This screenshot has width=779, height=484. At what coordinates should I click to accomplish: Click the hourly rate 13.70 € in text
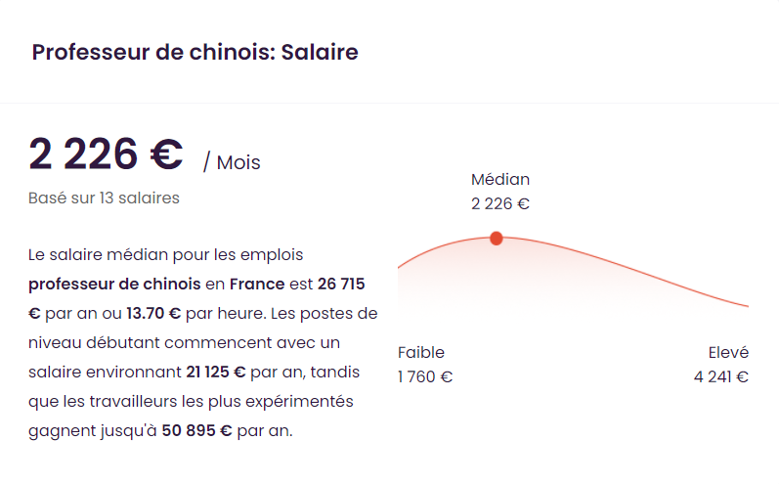[x=153, y=313]
